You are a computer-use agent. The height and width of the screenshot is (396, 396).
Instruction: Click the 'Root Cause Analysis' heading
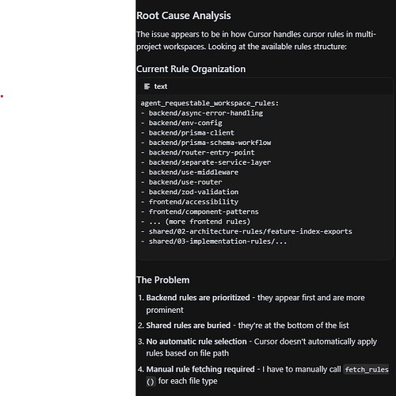pyautogui.click(x=184, y=16)
